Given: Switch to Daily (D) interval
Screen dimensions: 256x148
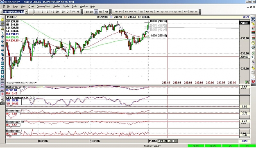Looking at the screenshot, I should coord(68,12).
